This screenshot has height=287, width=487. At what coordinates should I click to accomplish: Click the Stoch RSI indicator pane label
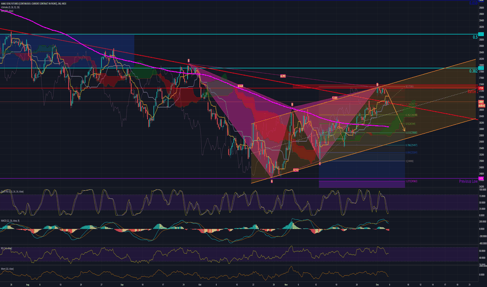pos(13,192)
